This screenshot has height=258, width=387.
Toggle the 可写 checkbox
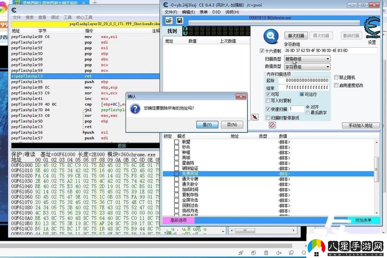268,94
